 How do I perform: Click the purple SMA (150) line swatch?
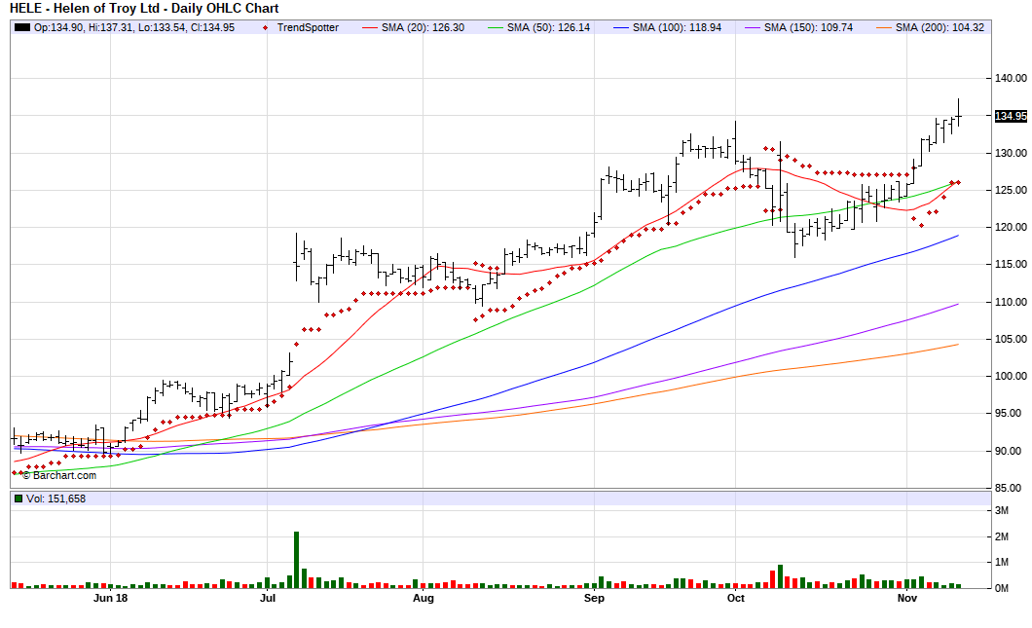point(753,27)
